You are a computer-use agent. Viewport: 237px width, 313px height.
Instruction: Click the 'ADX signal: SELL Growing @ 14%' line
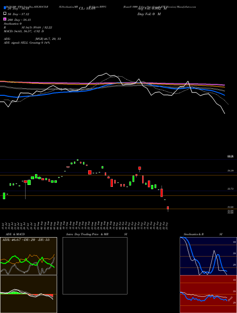click(x=27, y=43)
